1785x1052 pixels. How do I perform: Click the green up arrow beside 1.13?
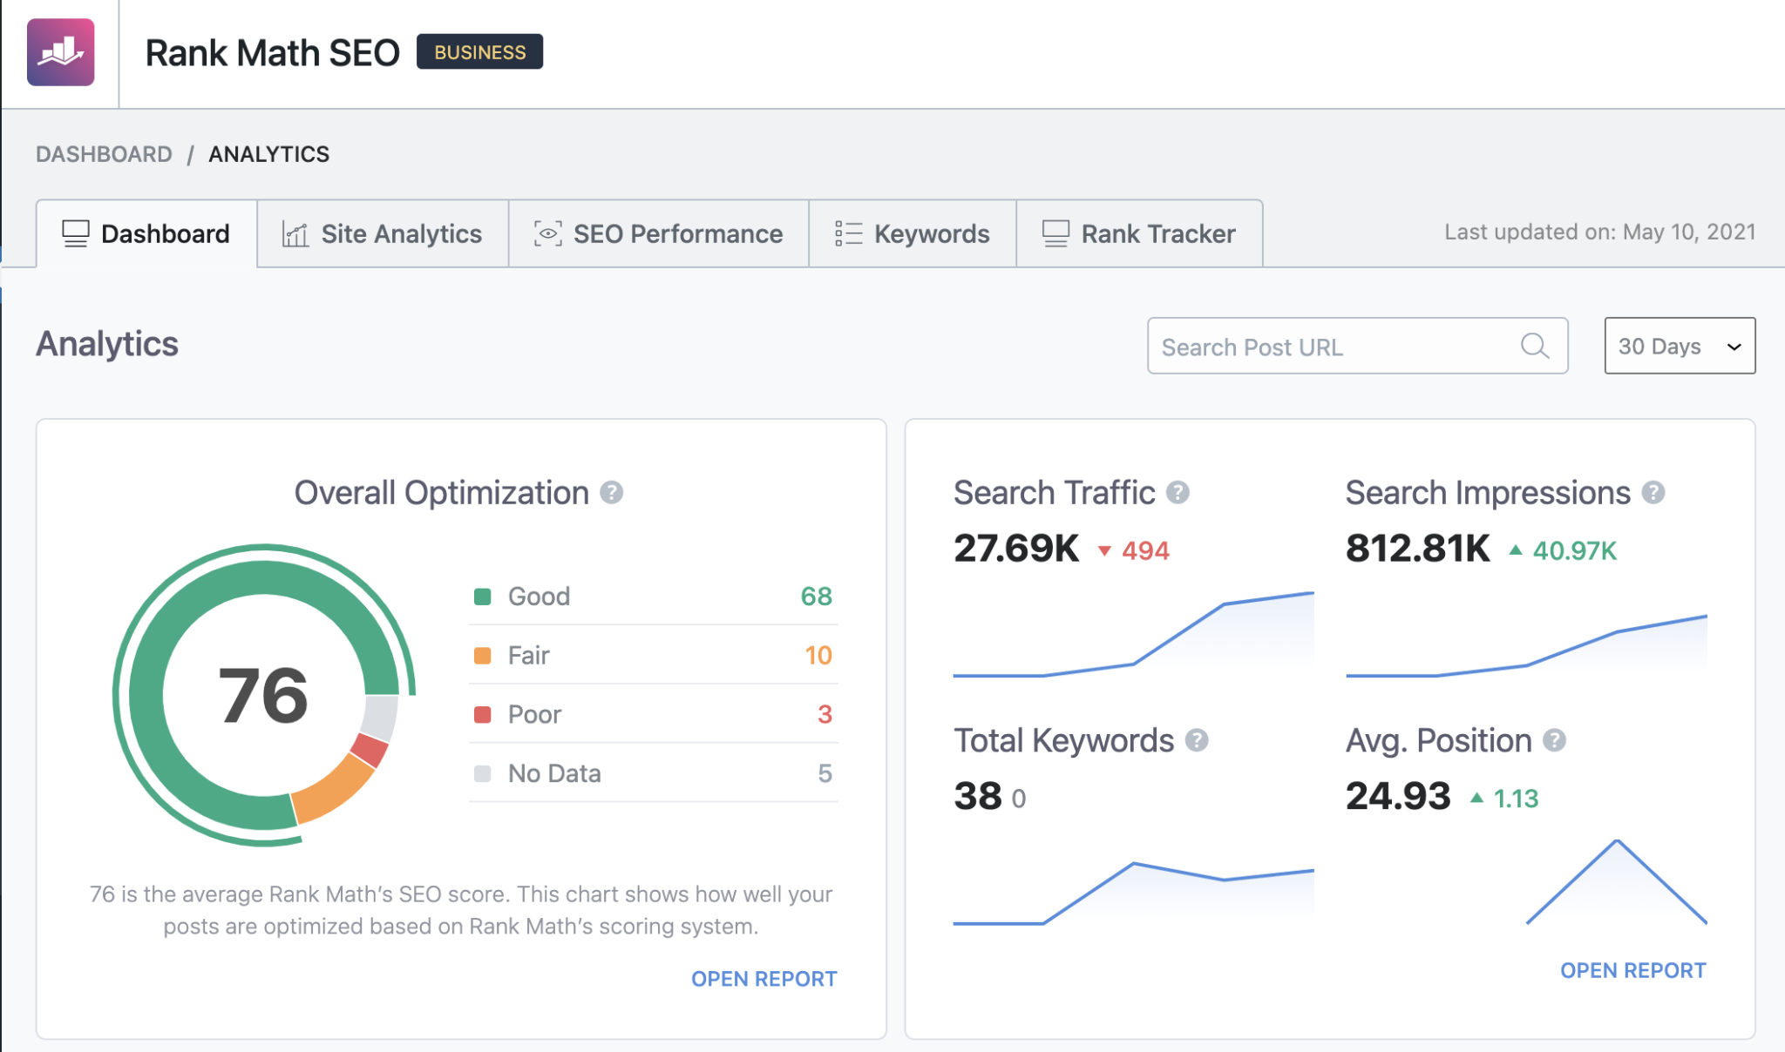(x=1476, y=797)
